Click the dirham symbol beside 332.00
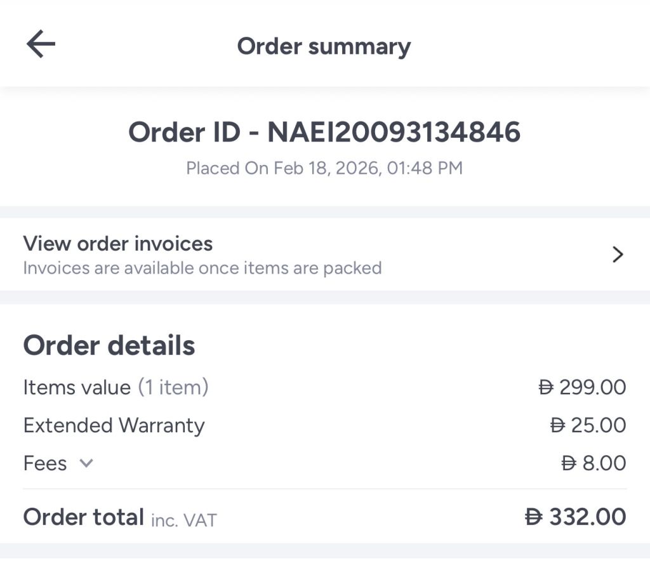This screenshot has width=650, height=568. click(x=534, y=517)
